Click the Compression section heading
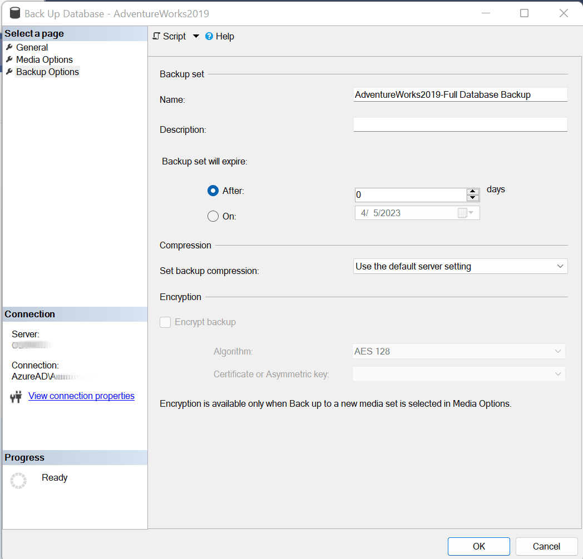Viewport: 583px width, 559px height. pos(186,246)
